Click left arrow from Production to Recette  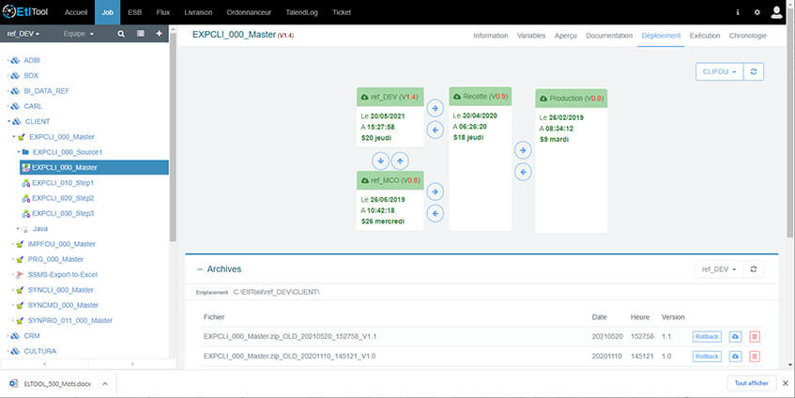(523, 172)
